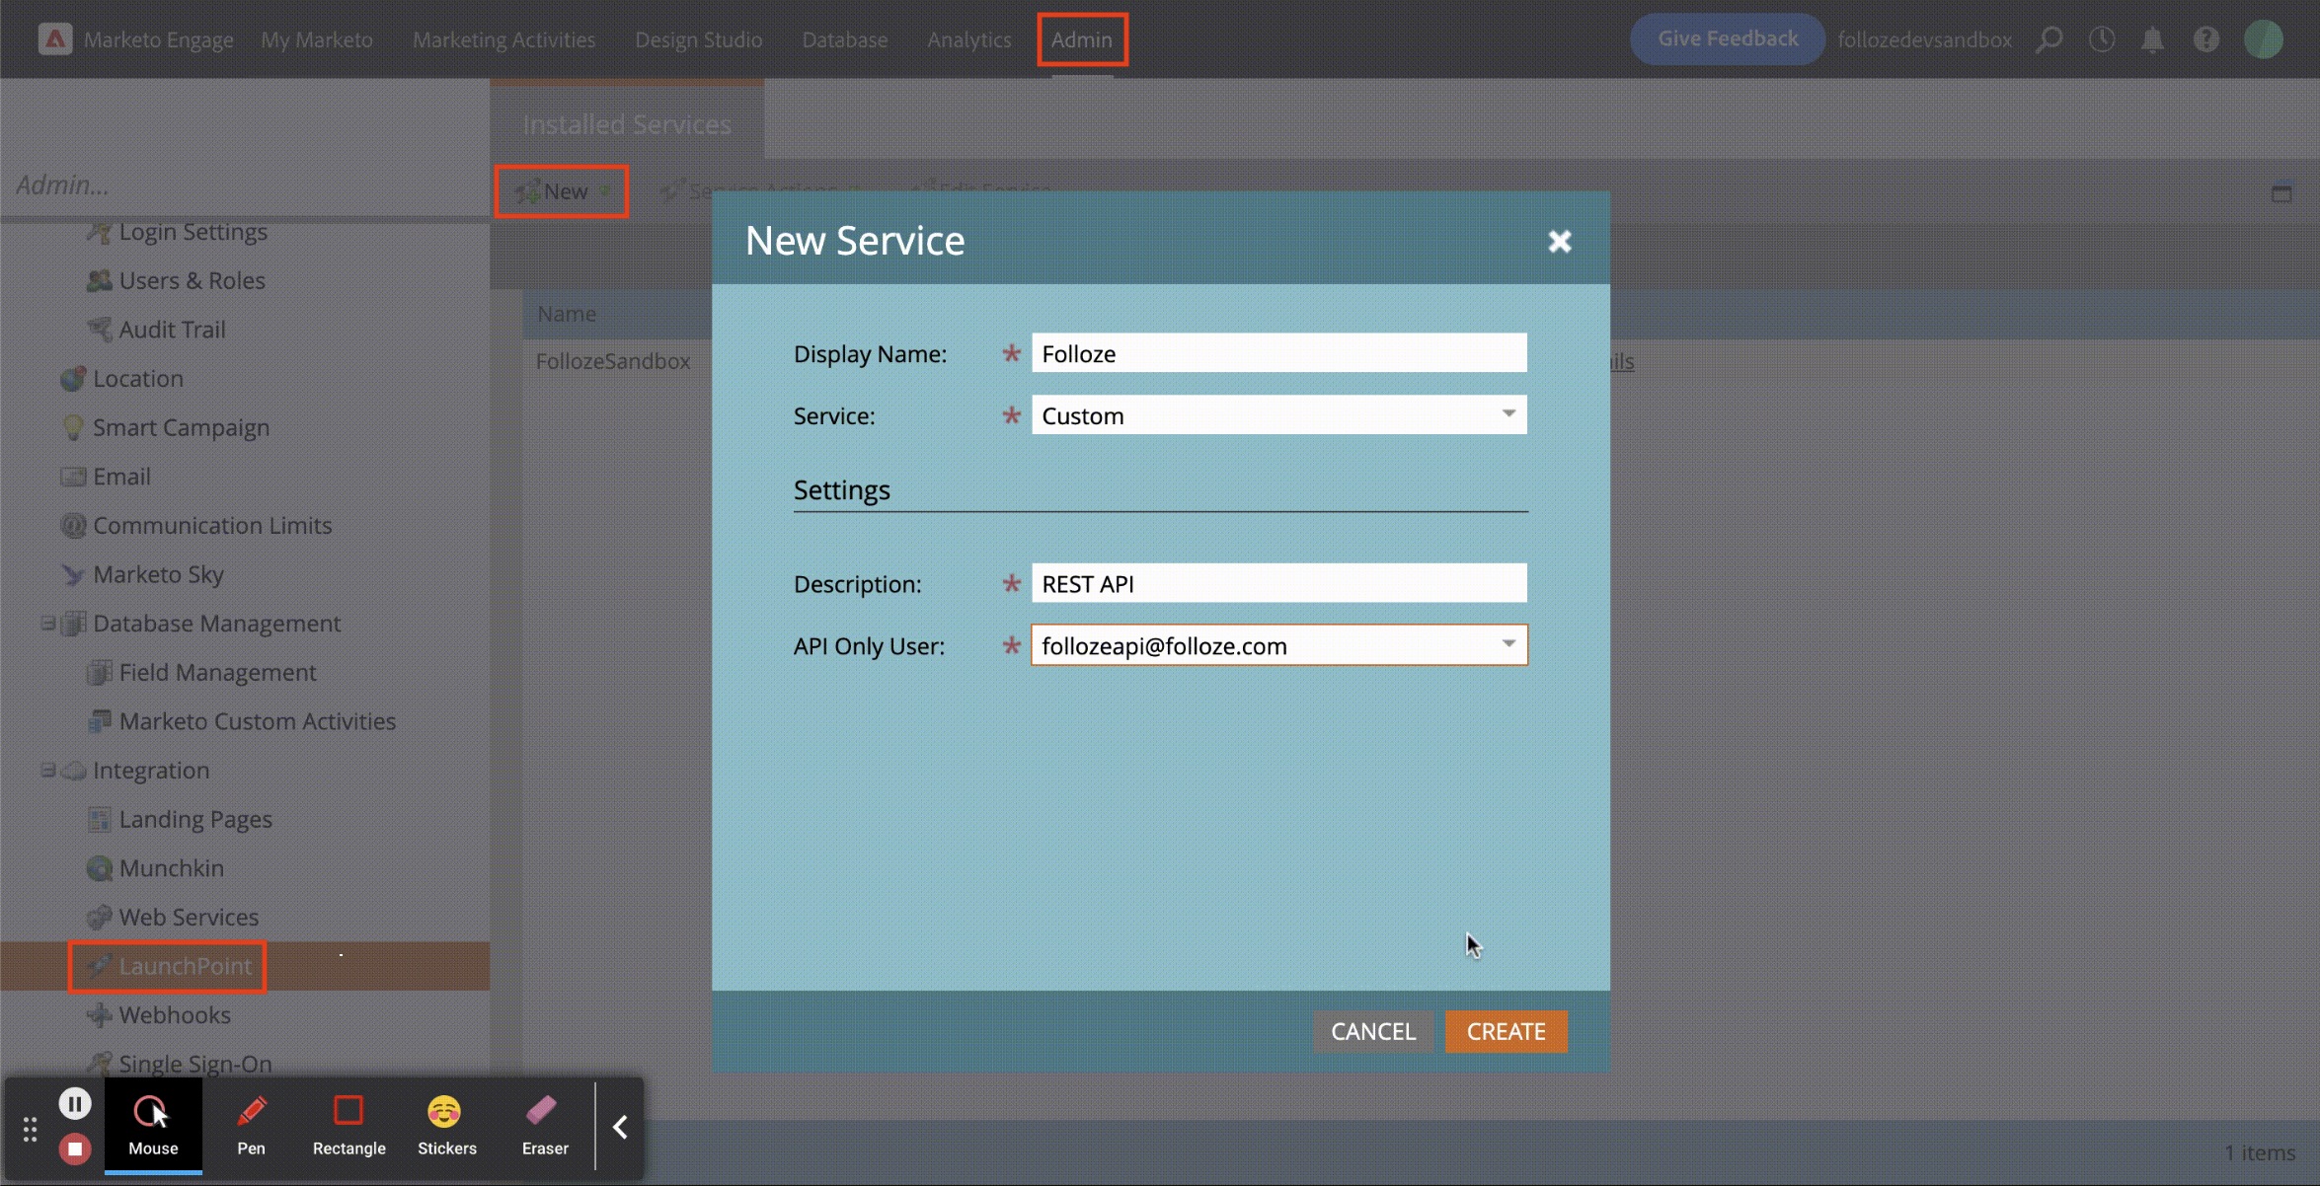
Task: Collapse the recording toolbar with chevron
Action: [620, 1127]
